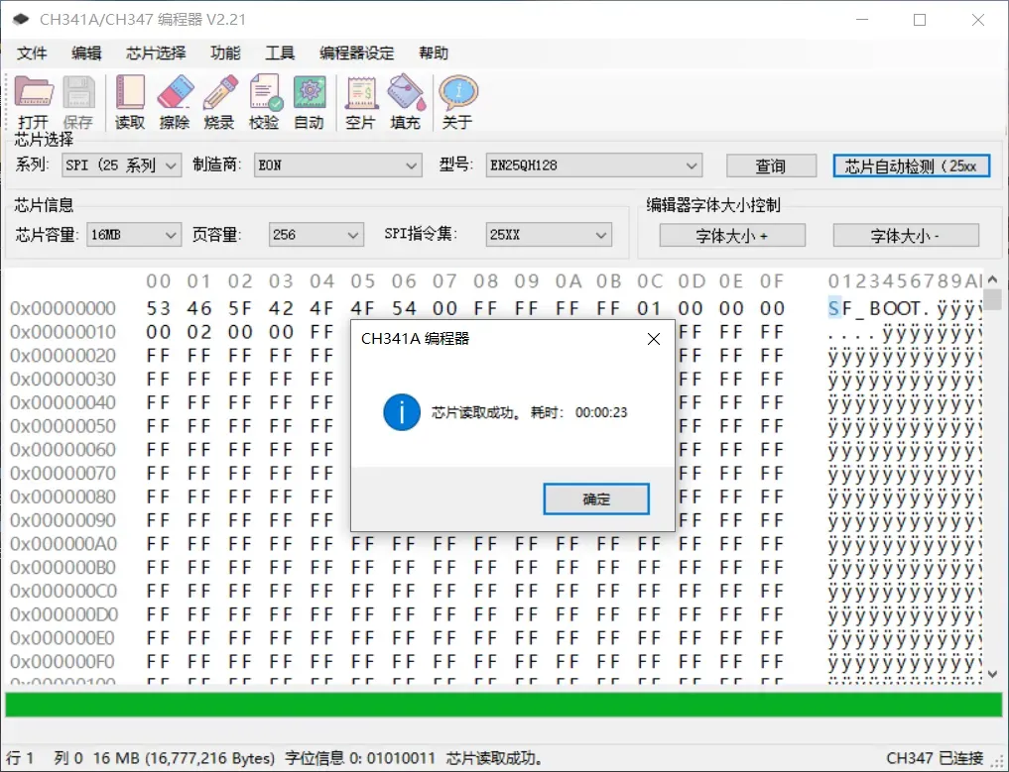Screen dimensions: 1009x772
Task: Click the blue info icon in the dialog
Action: point(402,412)
